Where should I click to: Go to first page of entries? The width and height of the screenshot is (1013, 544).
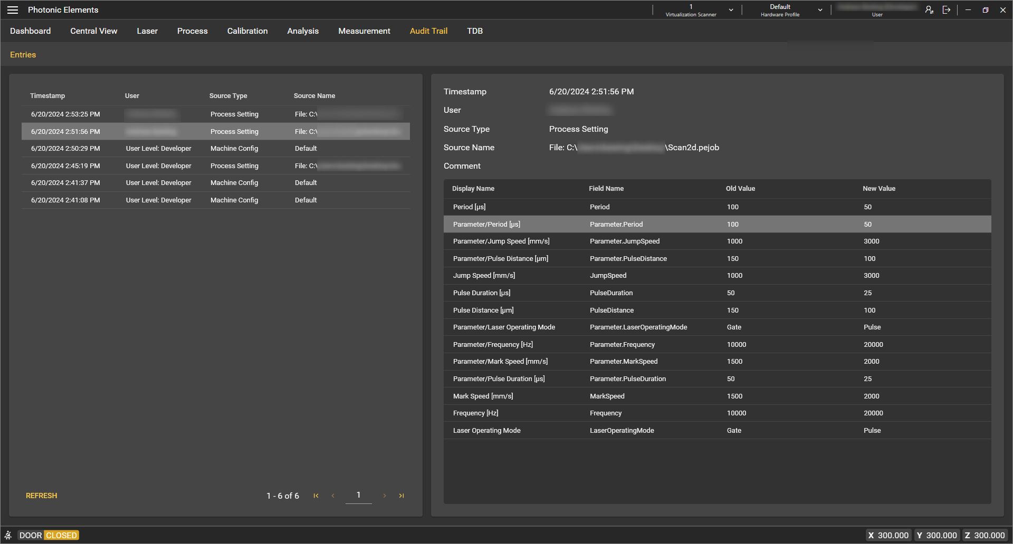tap(316, 496)
